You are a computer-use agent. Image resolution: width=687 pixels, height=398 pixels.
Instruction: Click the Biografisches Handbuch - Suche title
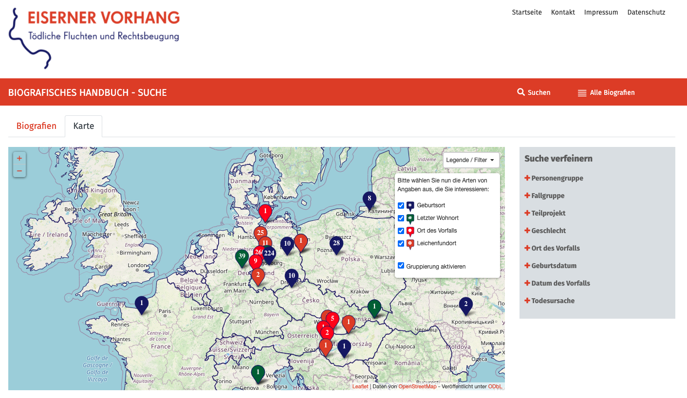pos(88,92)
